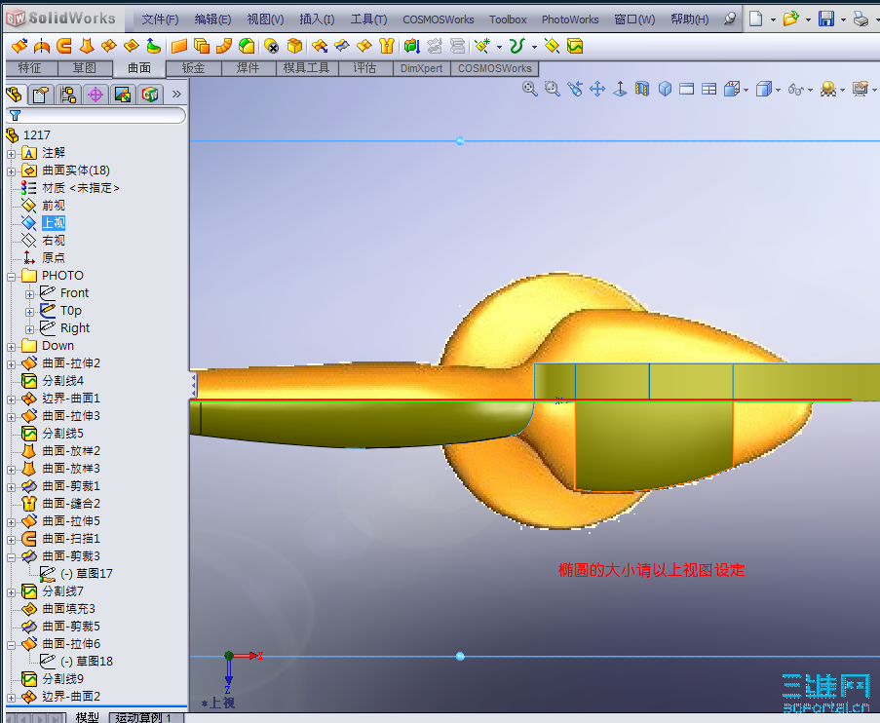This screenshot has width=880, height=723.
Task: Select the Revolved Surface tool
Action: (42, 46)
